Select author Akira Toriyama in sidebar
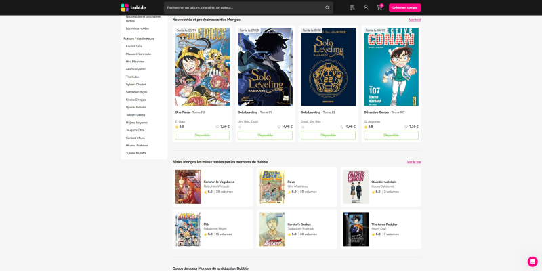 click(135, 69)
